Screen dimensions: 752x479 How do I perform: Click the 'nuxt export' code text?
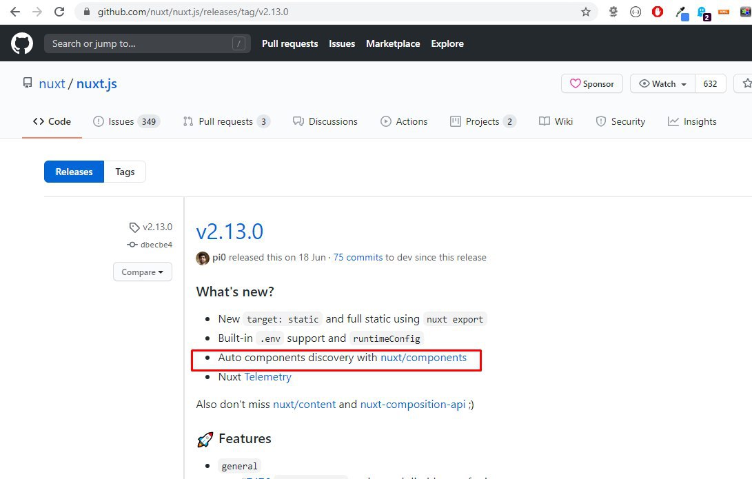click(x=455, y=319)
